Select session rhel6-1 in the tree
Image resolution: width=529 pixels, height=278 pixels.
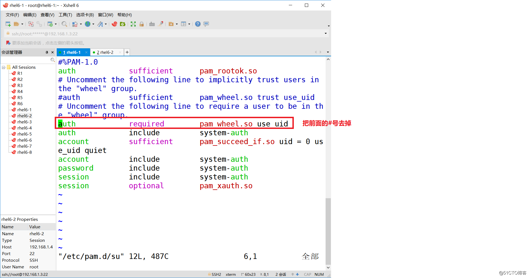pos(24,110)
